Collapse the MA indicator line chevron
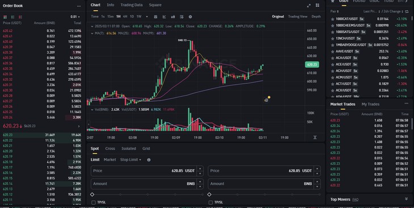The height and width of the screenshot is (208, 414). pyautogui.click(x=92, y=33)
